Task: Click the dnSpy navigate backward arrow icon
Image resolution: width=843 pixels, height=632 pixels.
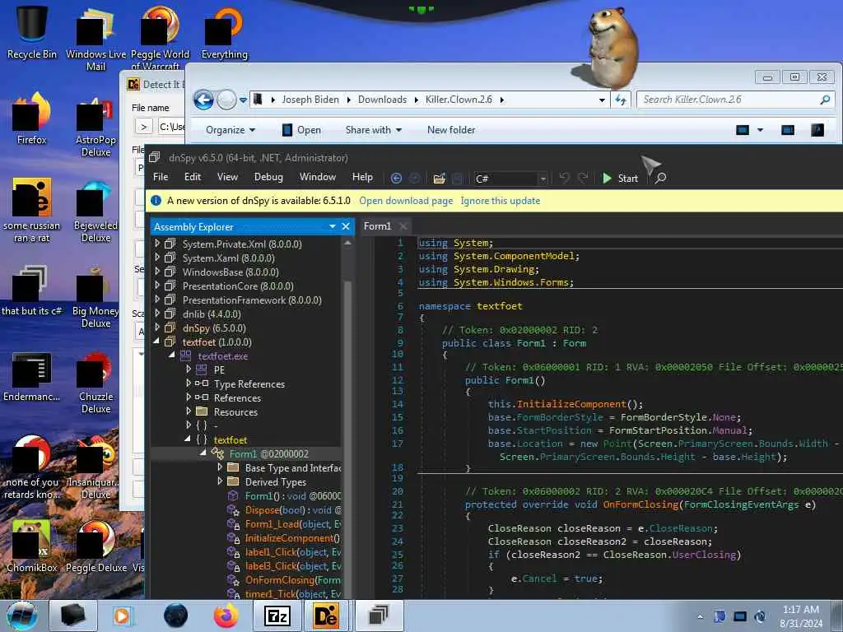Action: [x=396, y=179]
